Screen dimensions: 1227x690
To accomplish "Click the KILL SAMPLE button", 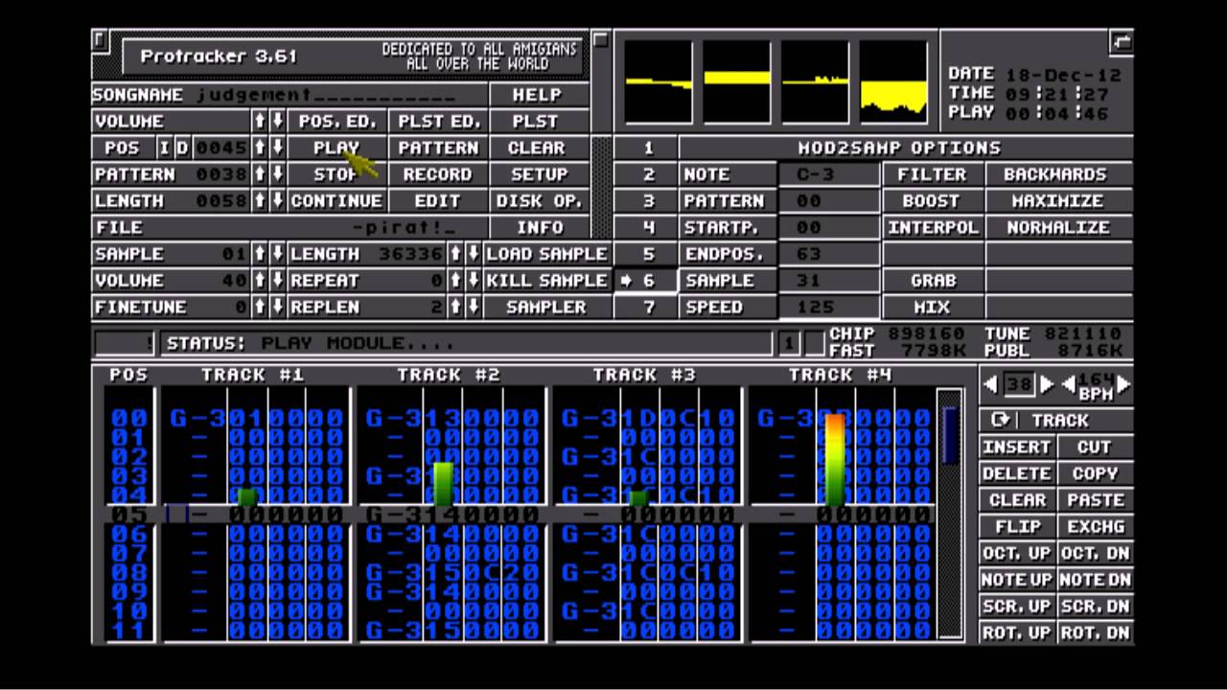I will point(546,281).
